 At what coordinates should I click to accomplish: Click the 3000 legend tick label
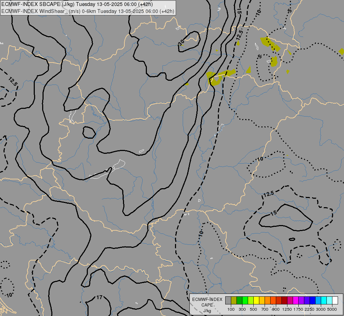coord(321,309)
